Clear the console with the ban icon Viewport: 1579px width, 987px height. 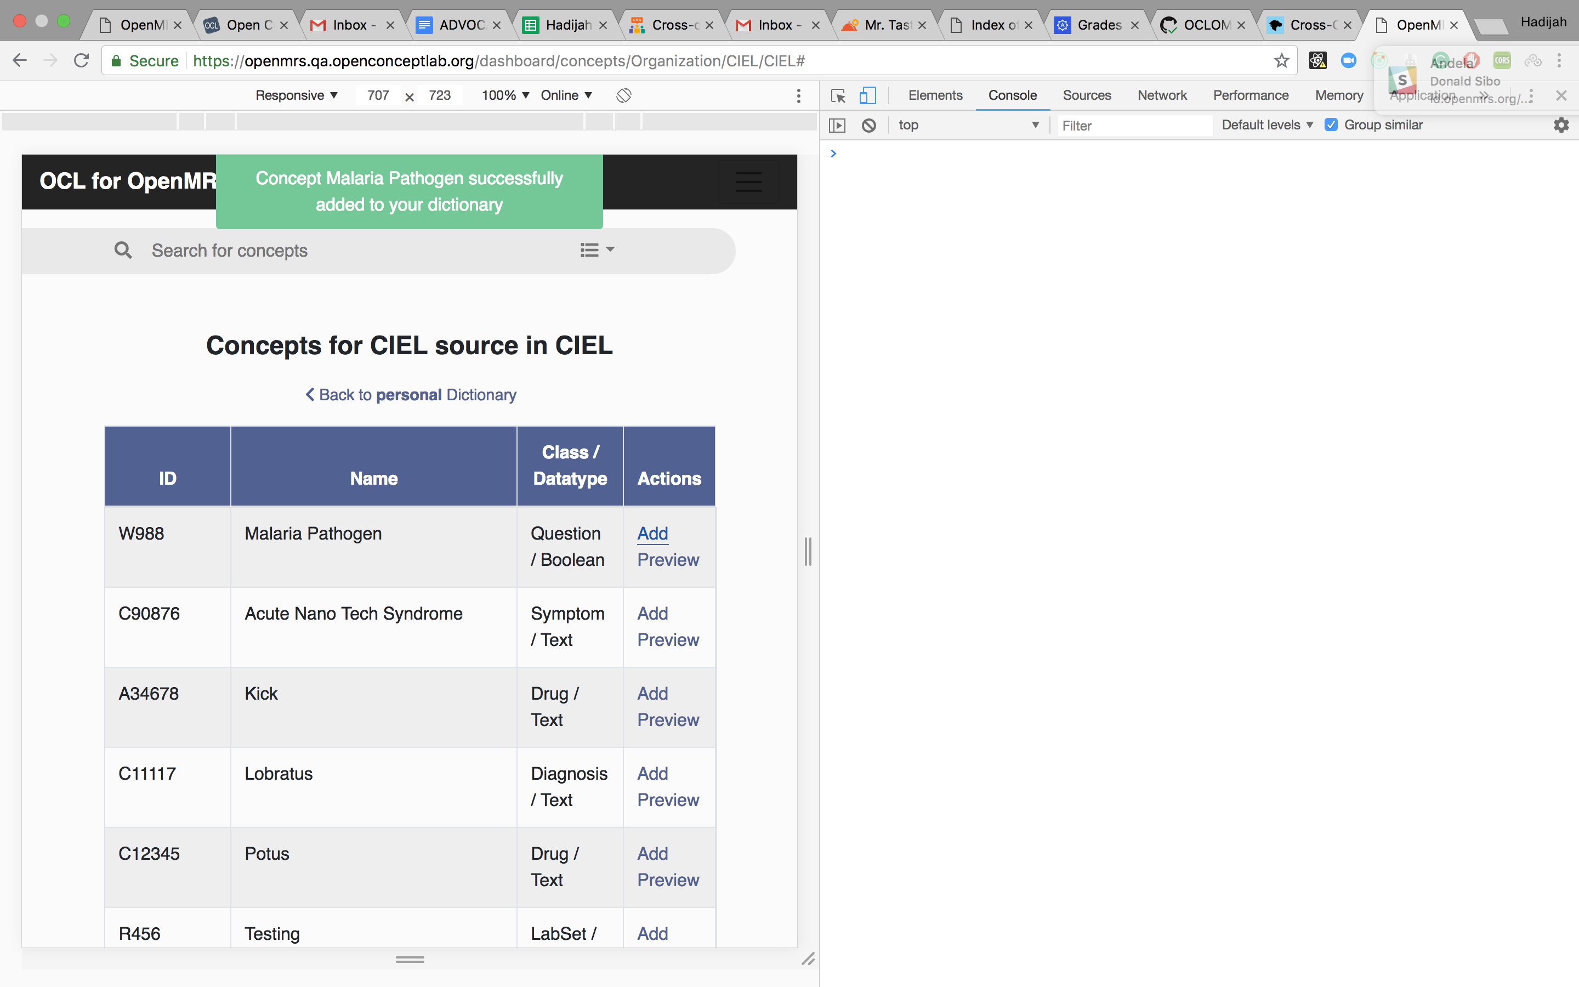pyautogui.click(x=868, y=126)
